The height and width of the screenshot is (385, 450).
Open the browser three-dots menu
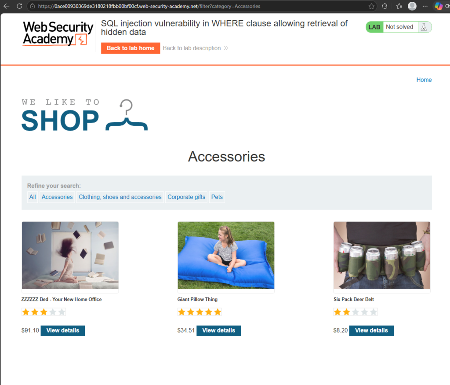click(425, 6)
